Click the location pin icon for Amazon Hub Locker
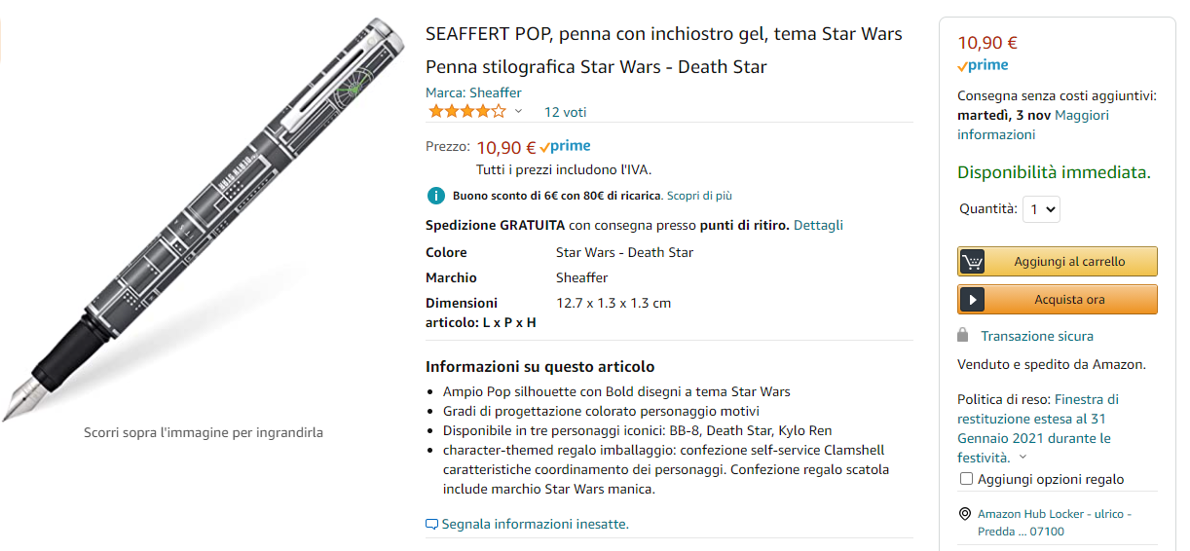The height and width of the screenshot is (551, 1190). [x=965, y=514]
